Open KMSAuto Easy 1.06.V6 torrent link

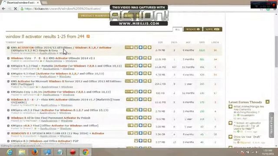pos(61,92)
